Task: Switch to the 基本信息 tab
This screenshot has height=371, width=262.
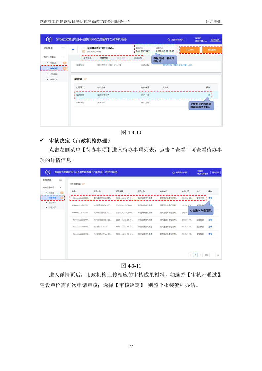Action: tap(87, 58)
